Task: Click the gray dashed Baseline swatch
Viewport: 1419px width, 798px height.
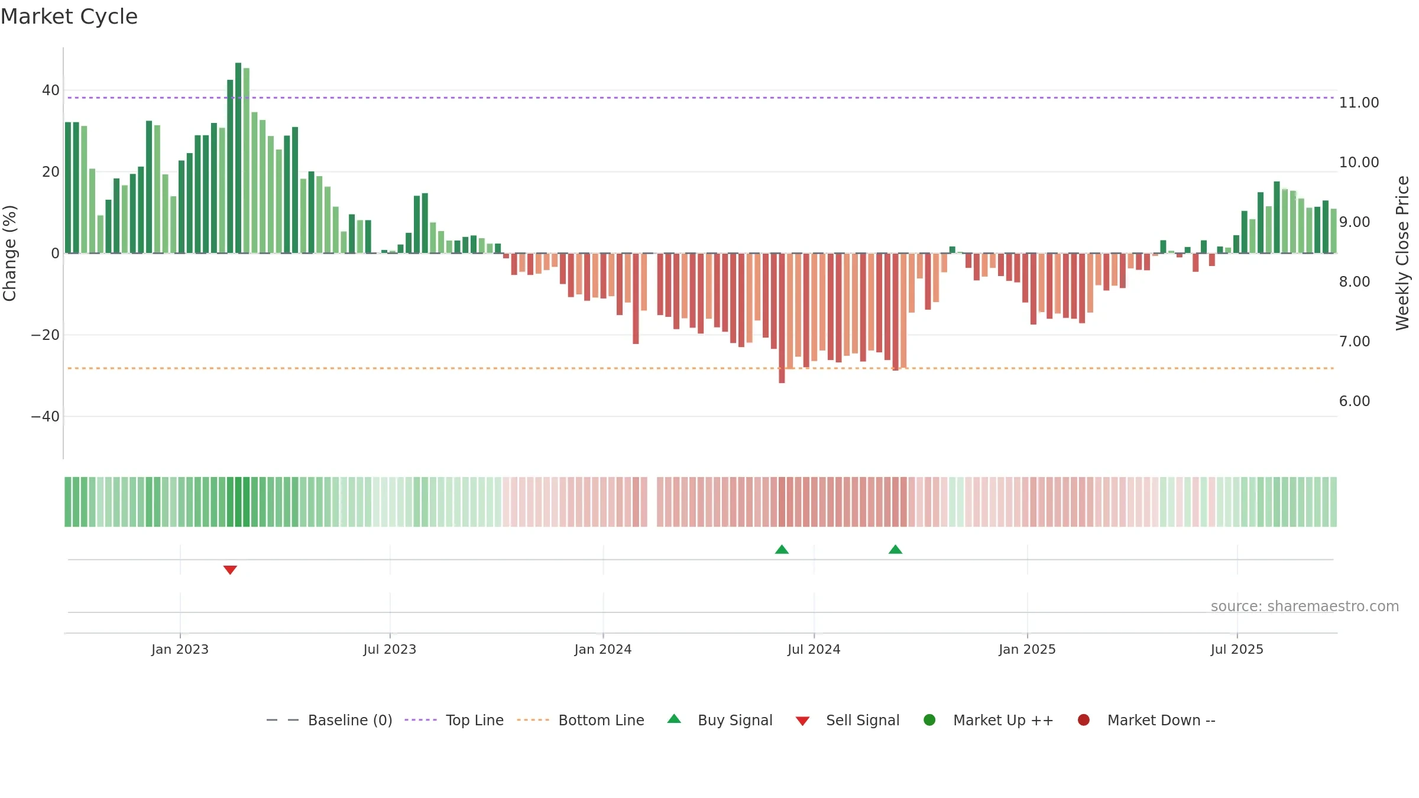Action: coord(283,720)
